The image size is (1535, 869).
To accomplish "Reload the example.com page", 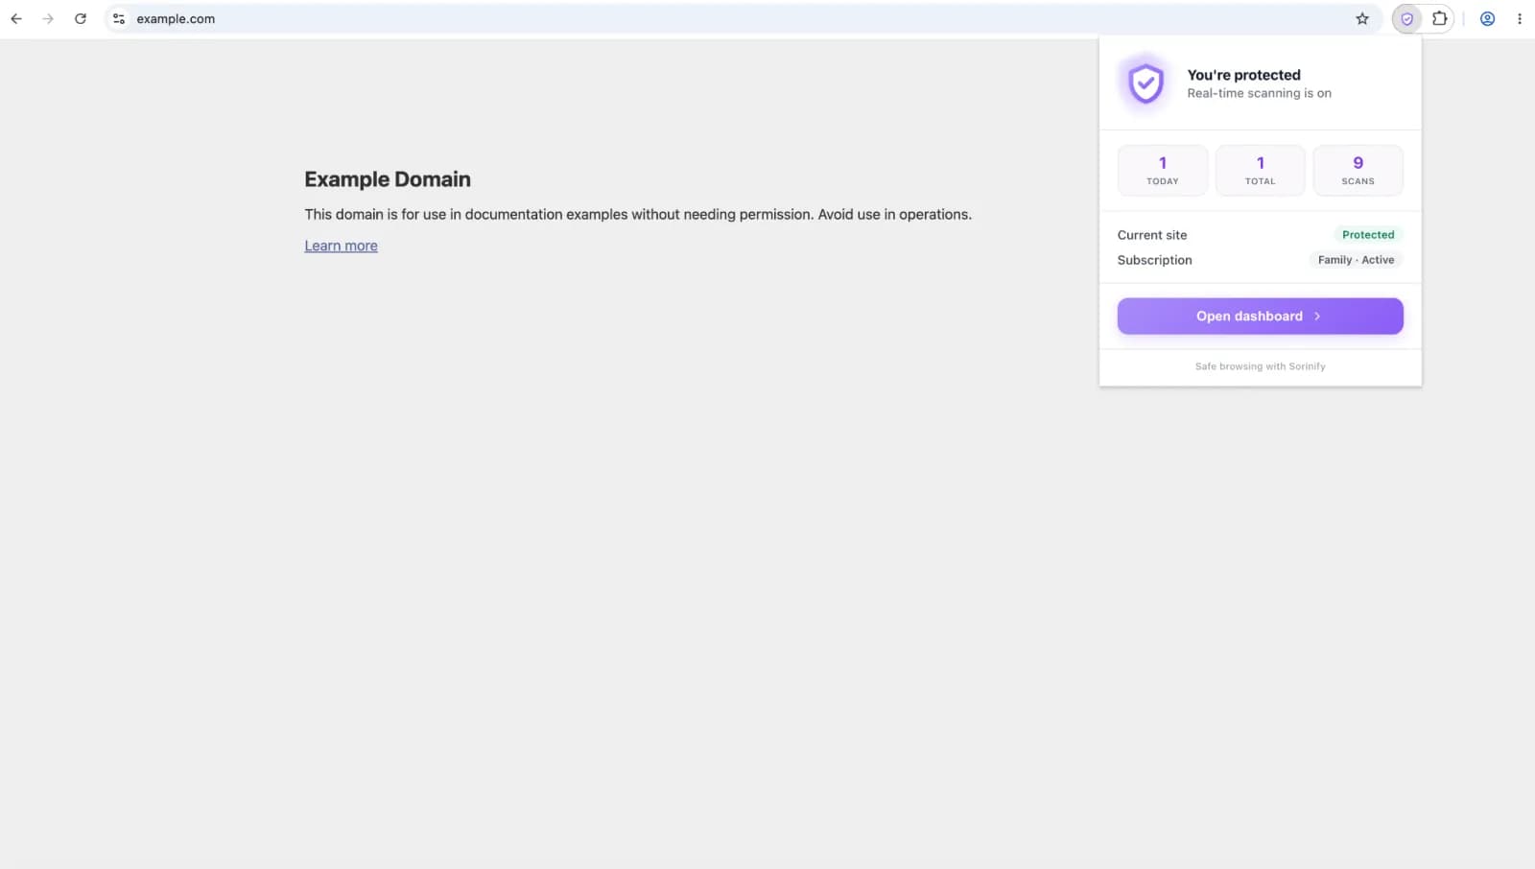I will coord(81,18).
